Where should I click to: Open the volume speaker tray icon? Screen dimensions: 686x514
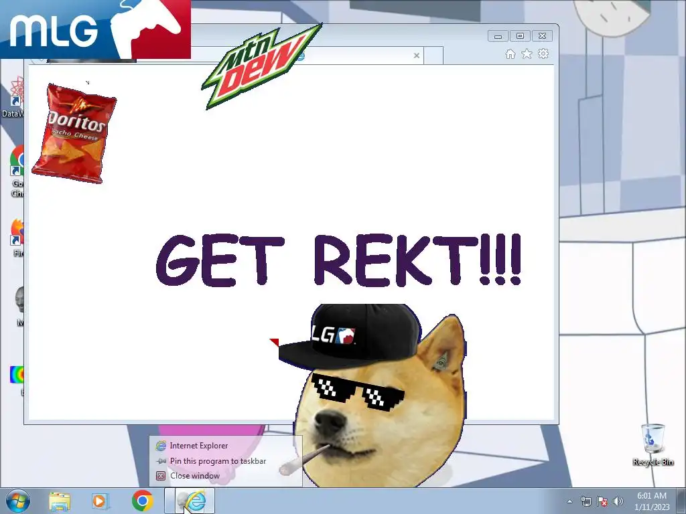pyautogui.click(x=618, y=501)
